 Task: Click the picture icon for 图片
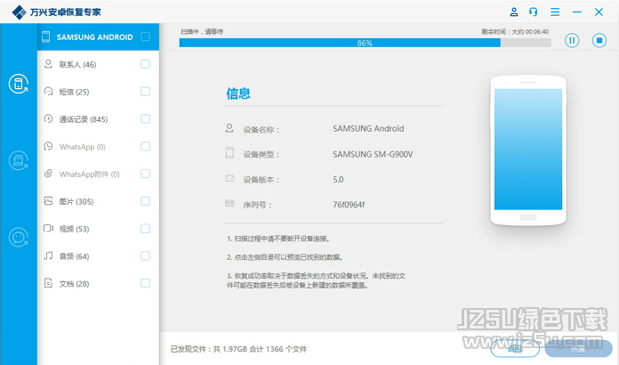tap(48, 201)
